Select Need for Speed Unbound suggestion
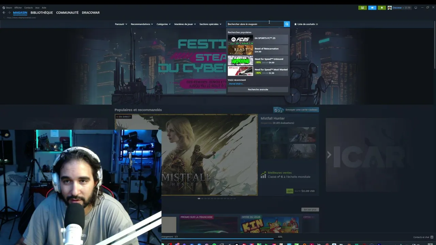436x245 pixels. pyautogui.click(x=258, y=61)
